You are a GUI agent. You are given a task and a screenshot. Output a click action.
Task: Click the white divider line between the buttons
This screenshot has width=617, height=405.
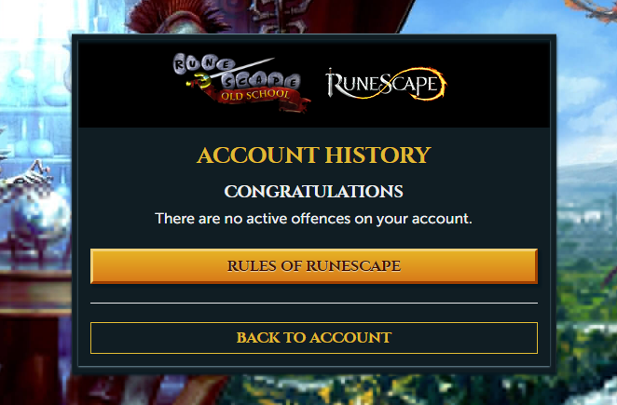[x=313, y=304]
